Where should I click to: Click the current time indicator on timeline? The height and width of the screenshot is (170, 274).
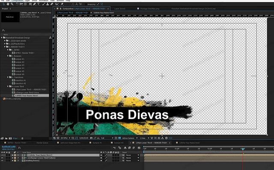243,149
